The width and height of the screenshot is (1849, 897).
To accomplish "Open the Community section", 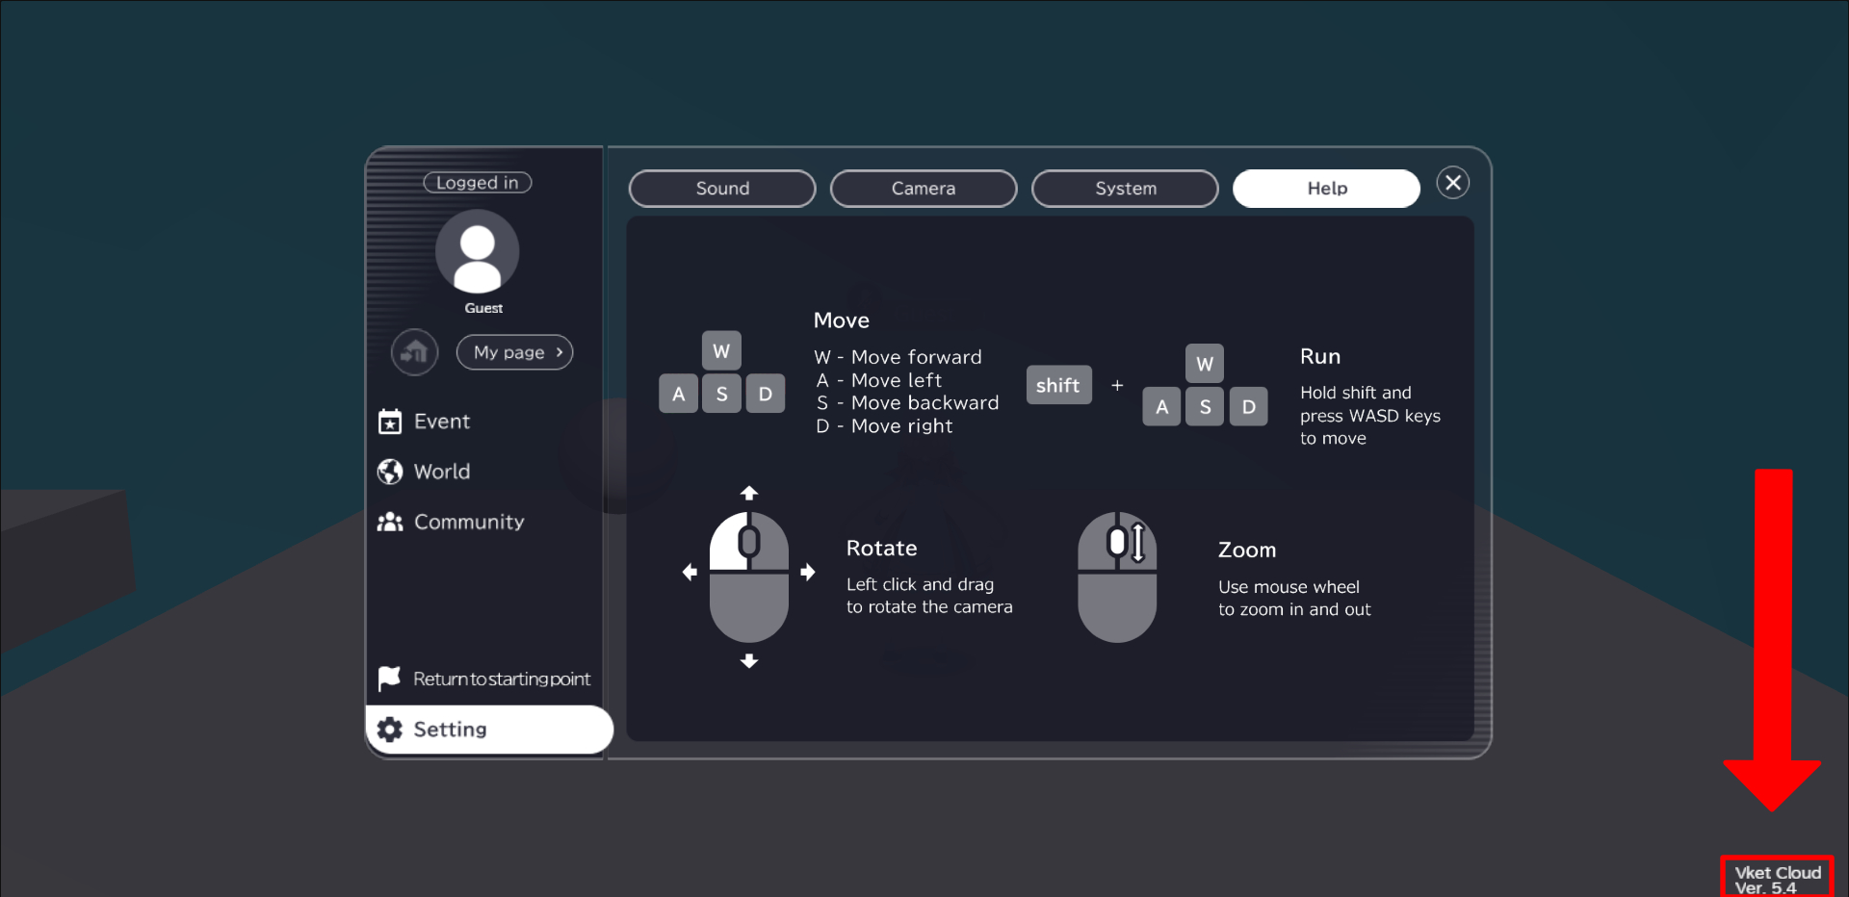I will click(469, 522).
